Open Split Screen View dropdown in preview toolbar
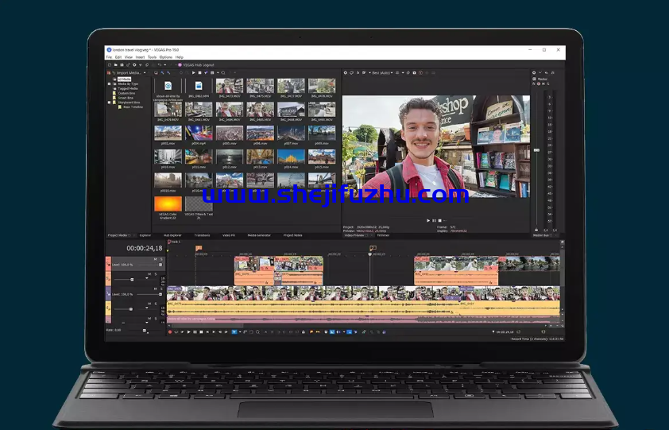This screenshot has height=430, width=669. pos(369,72)
